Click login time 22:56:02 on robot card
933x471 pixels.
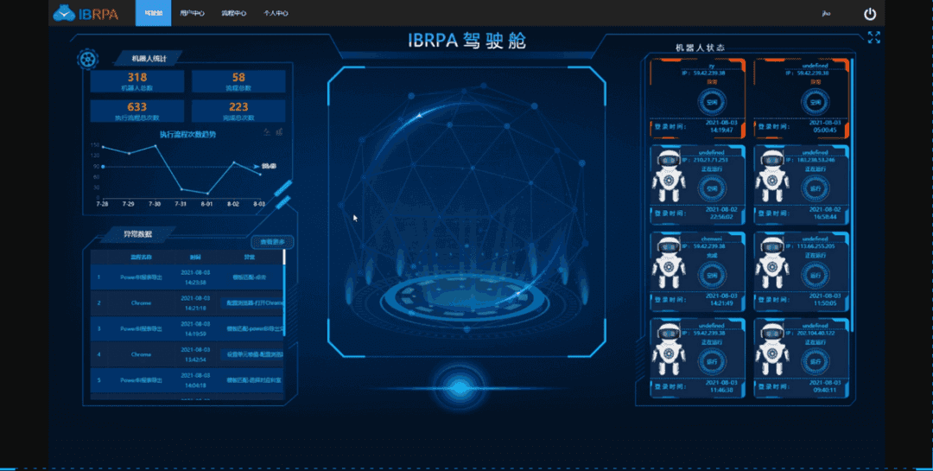720,217
